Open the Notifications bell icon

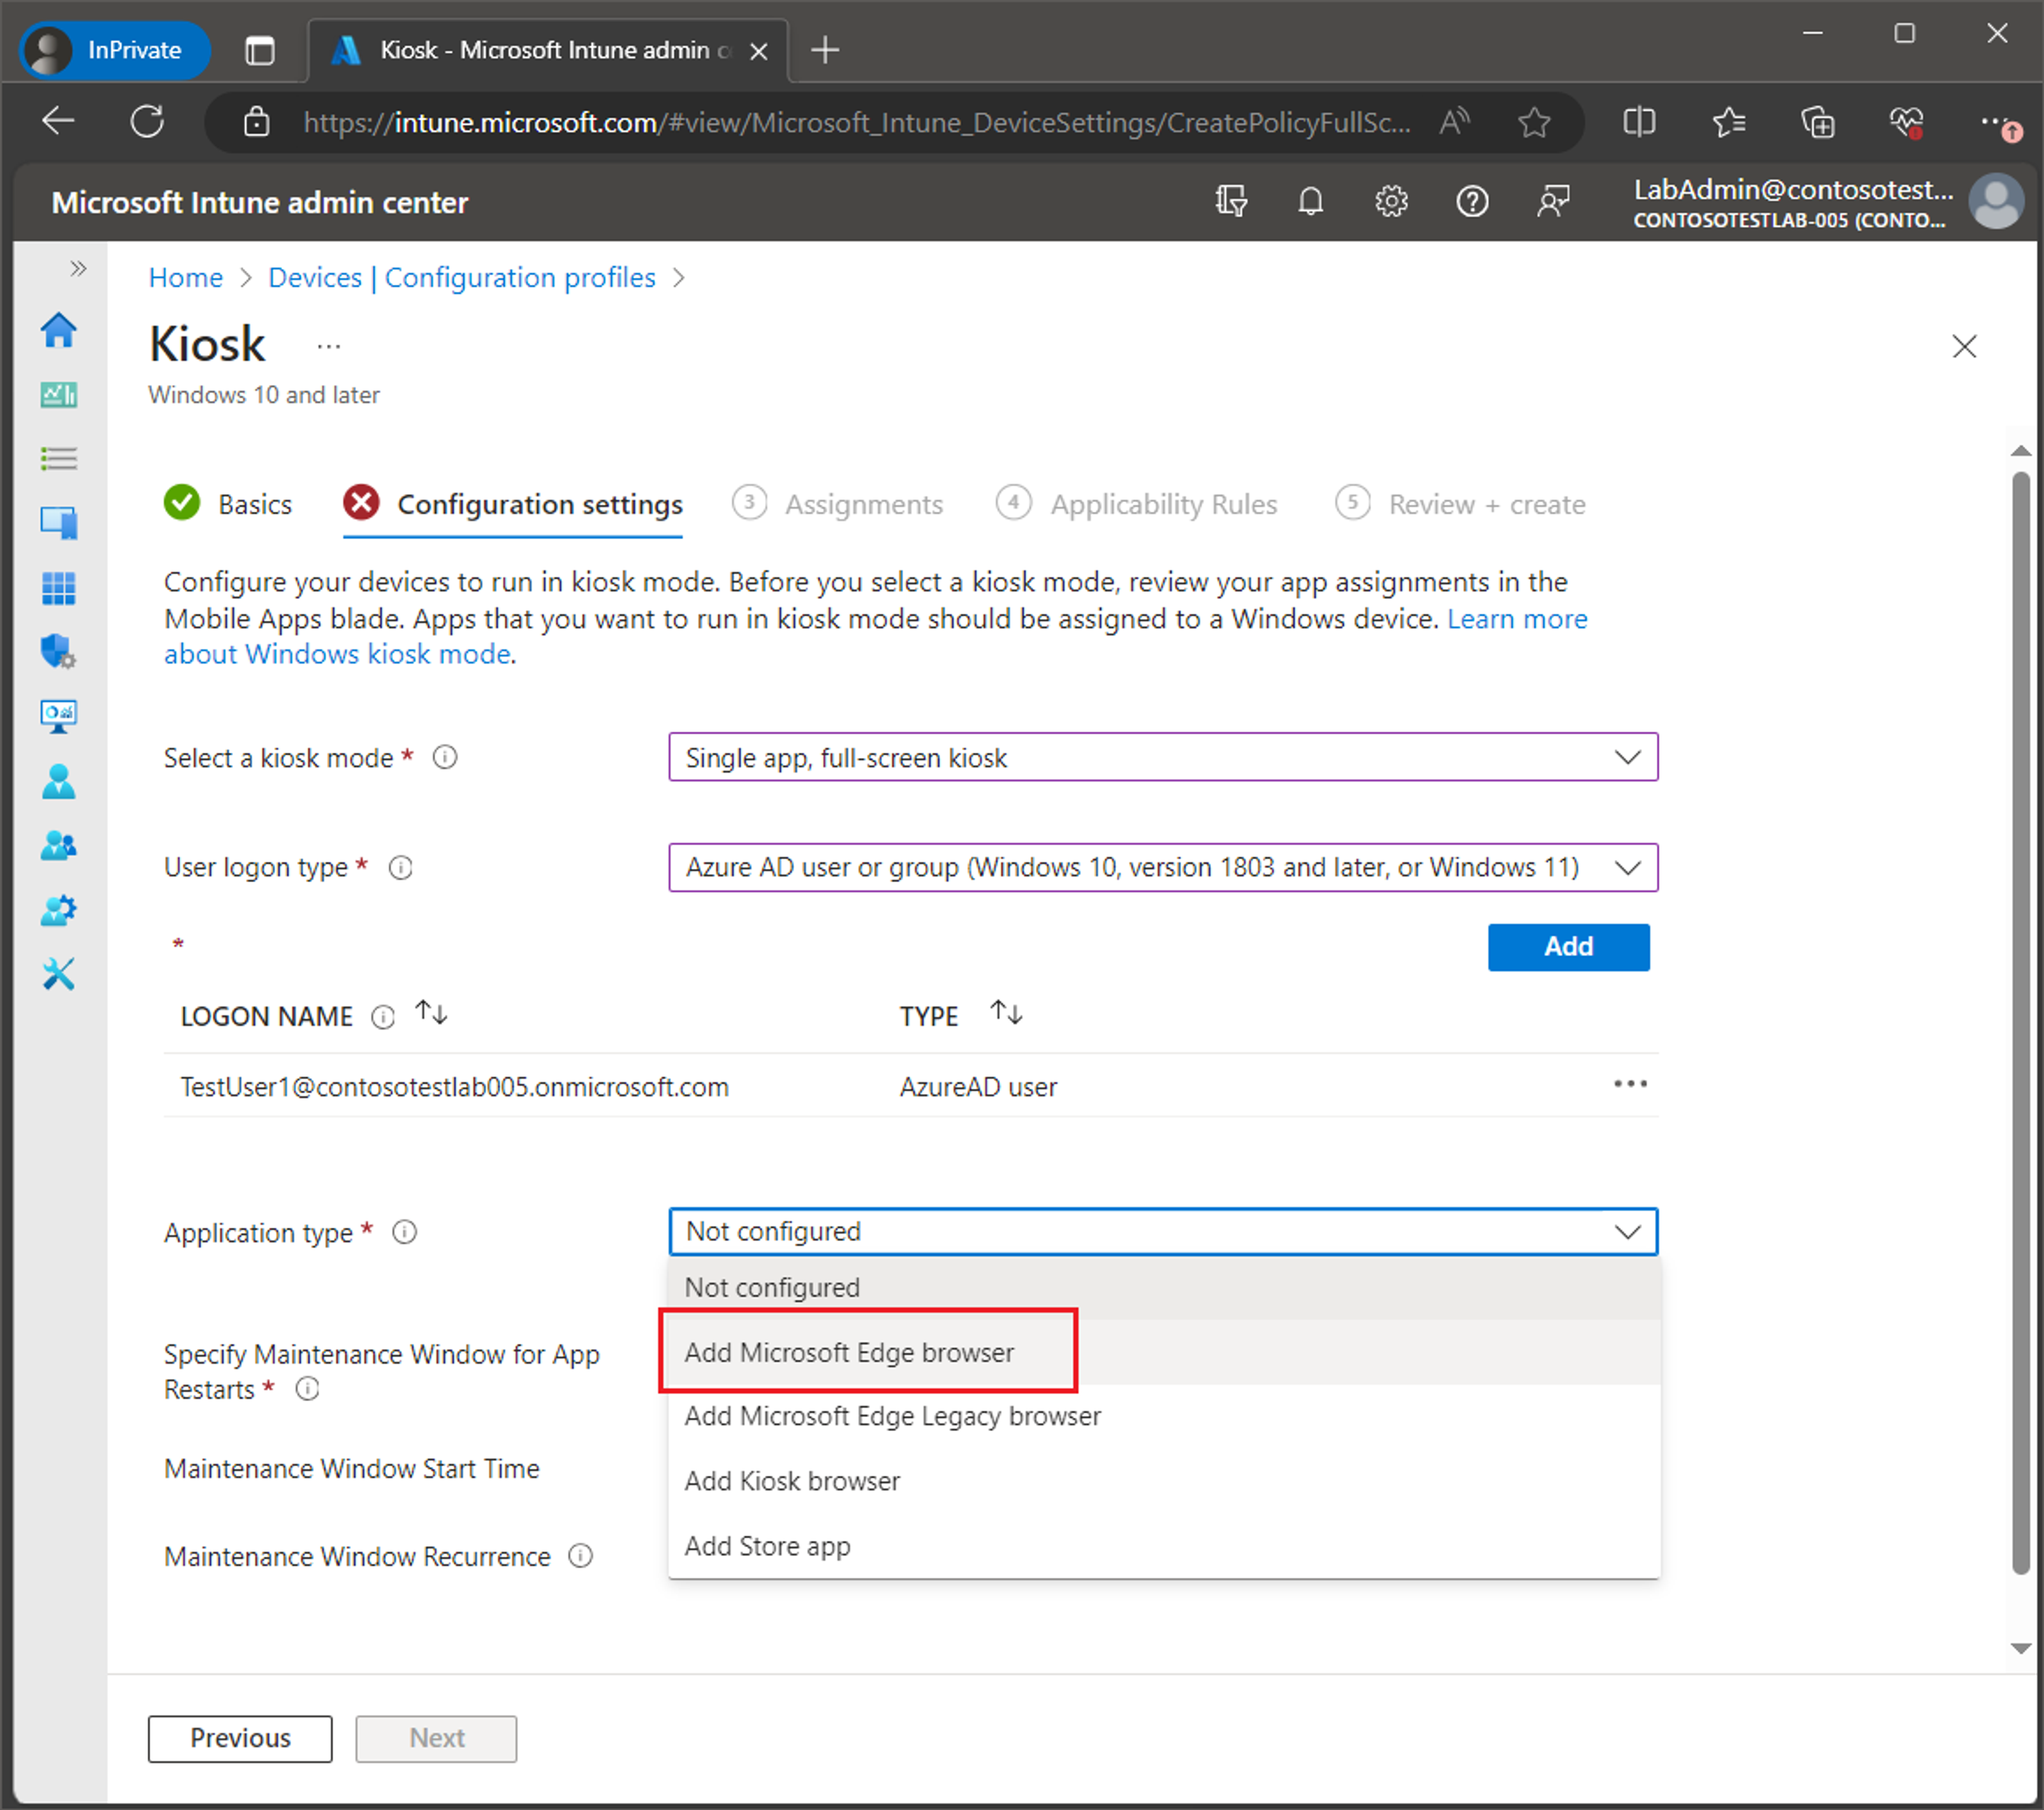tap(1310, 202)
